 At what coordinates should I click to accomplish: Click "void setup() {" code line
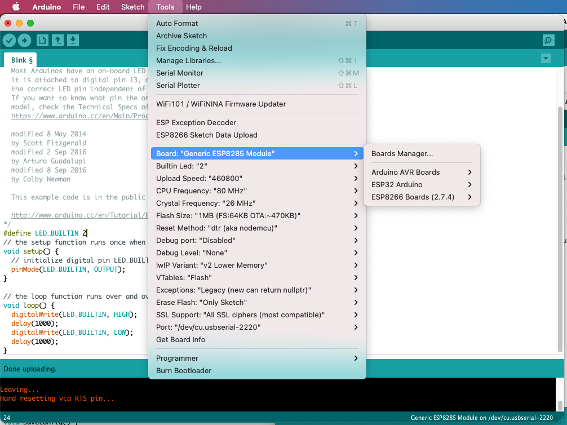click(x=31, y=251)
